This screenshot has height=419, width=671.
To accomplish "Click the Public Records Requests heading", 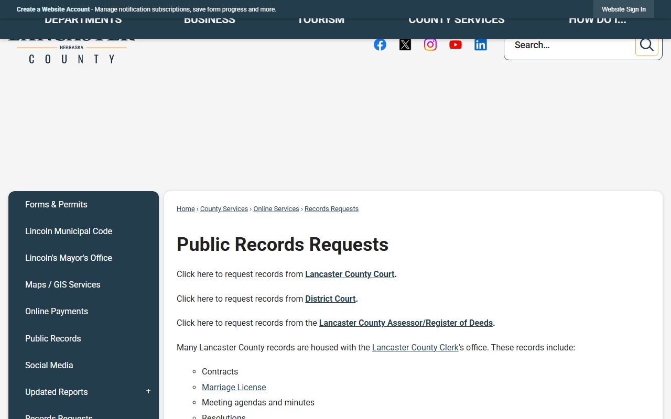I will coord(283,245).
